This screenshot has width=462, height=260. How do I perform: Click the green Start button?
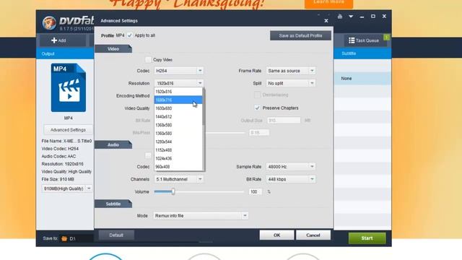(367, 238)
